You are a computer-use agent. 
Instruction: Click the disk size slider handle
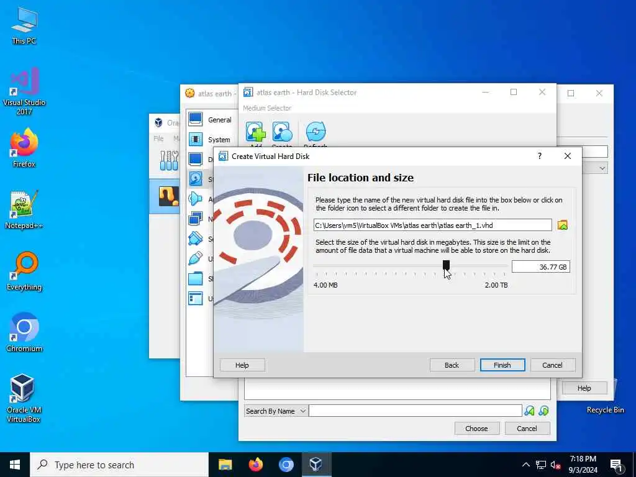point(446,265)
